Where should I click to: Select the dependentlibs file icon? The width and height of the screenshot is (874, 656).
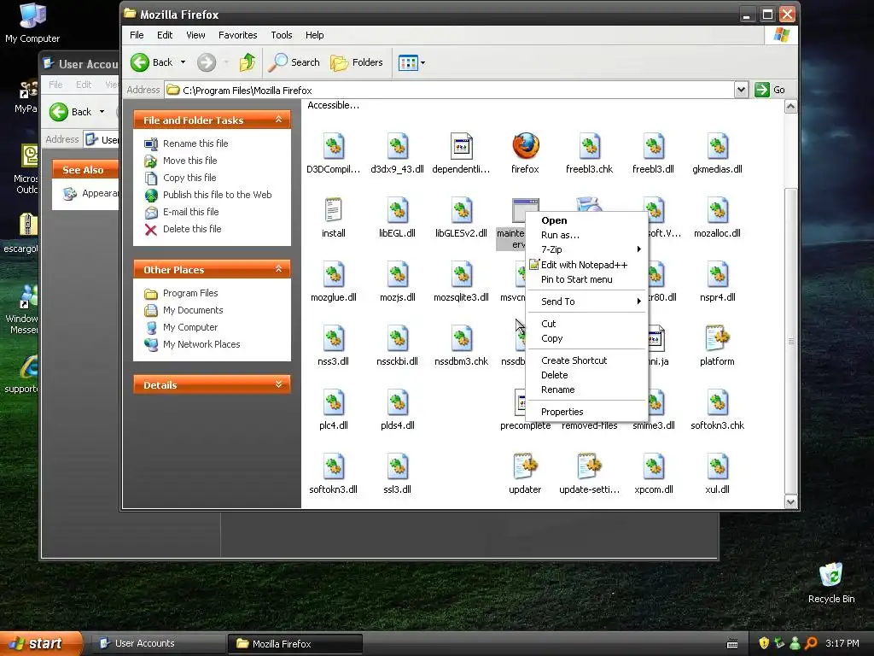click(x=462, y=146)
